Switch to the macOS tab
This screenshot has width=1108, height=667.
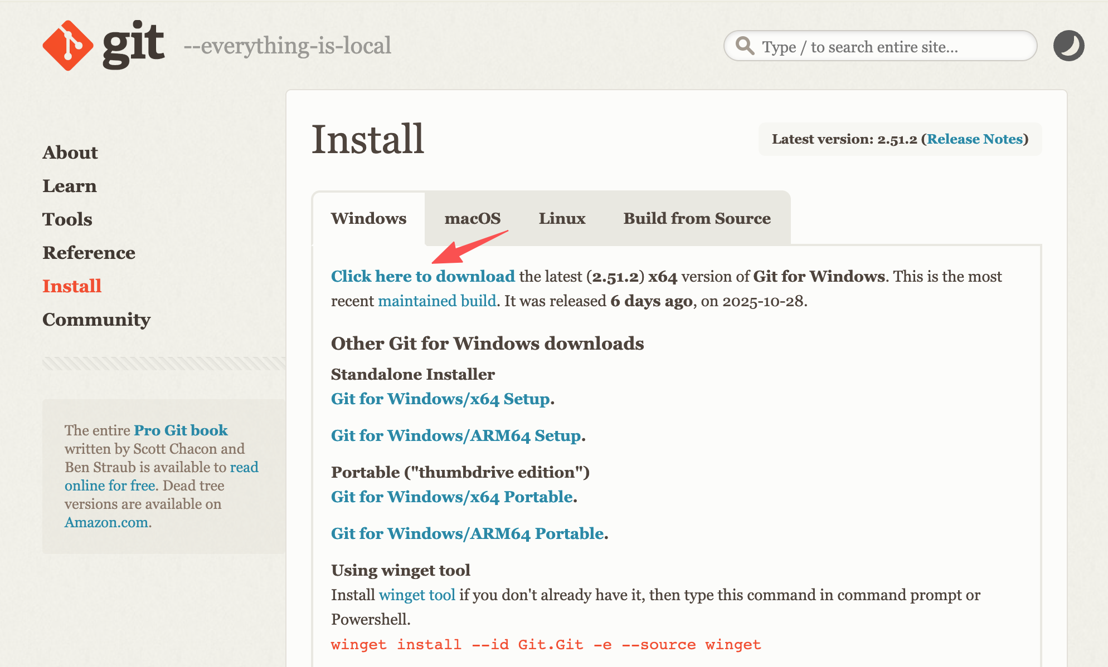click(472, 218)
